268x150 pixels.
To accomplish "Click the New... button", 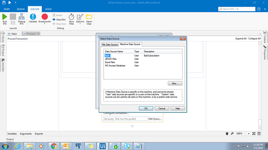I will [175, 83].
